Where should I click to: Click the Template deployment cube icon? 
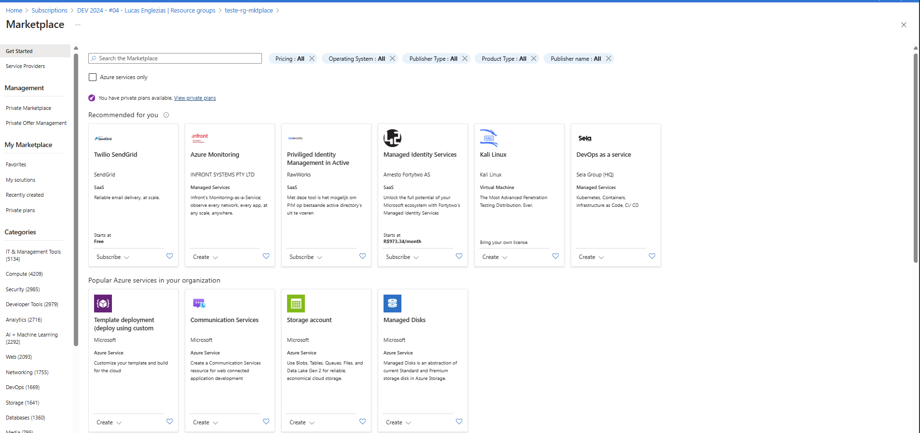[x=103, y=303]
